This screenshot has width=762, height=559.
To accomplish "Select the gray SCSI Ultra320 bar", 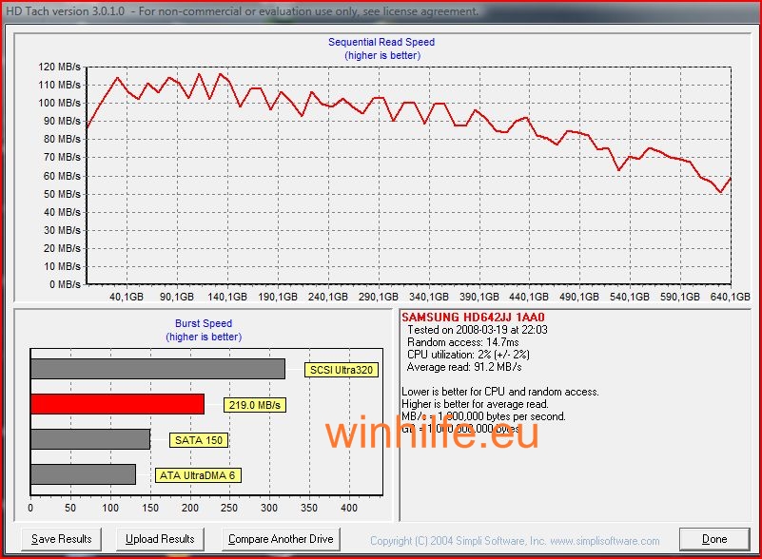I will pyautogui.click(x=157, y=369).
